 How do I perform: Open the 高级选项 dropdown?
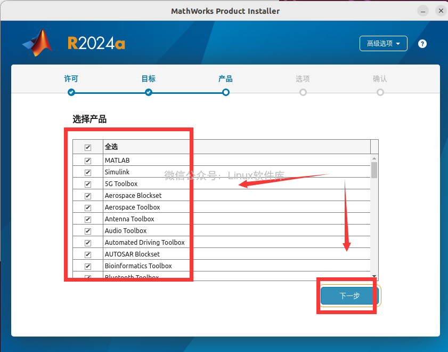coord(383,43)
